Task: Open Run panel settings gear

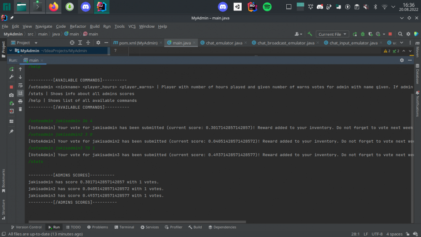Action: (x=402, y=60)
